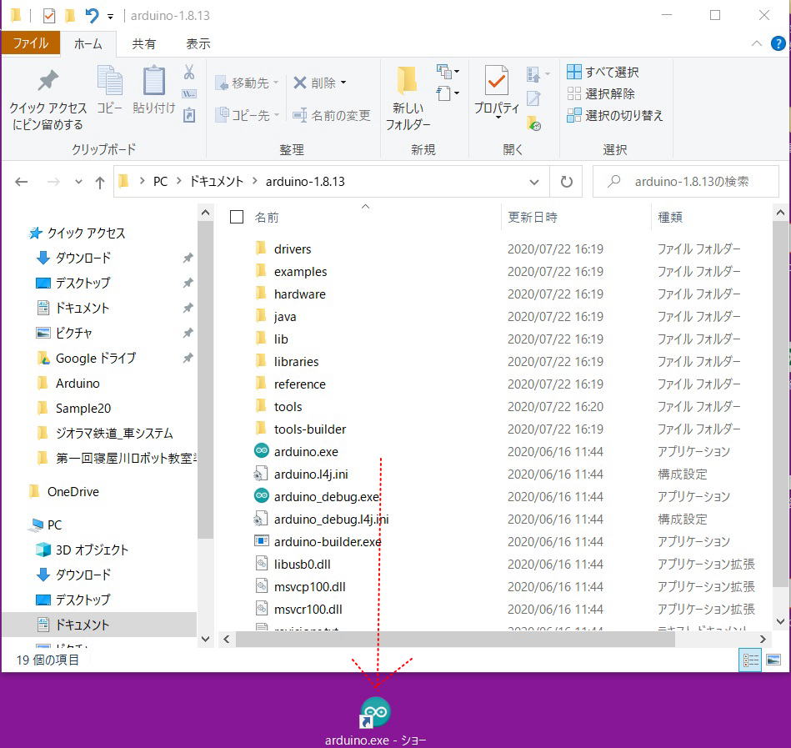Select the Sample20 folder in sidebar
Viewport: 791px width, 748px height.
[74, 408]
